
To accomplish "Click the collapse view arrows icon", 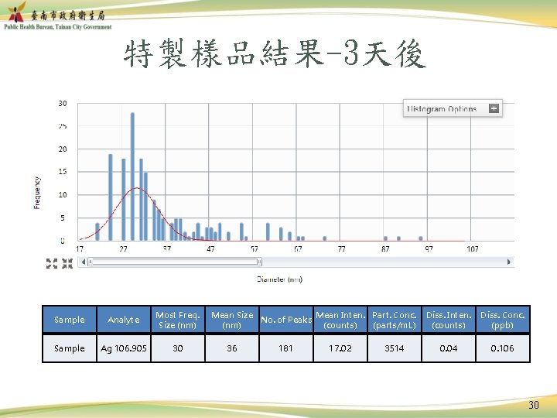I will pos(67,263).
